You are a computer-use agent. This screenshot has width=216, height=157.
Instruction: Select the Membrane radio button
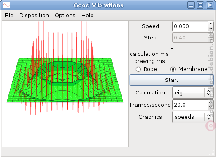[x=173, y=69]
